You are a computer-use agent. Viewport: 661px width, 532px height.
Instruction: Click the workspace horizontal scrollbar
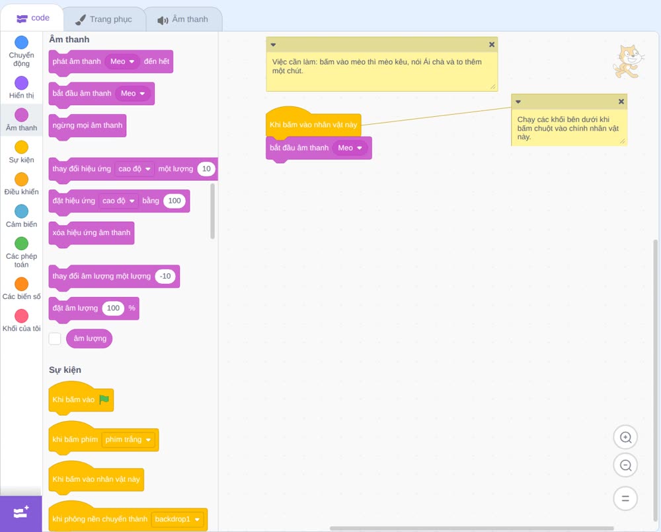471,528
